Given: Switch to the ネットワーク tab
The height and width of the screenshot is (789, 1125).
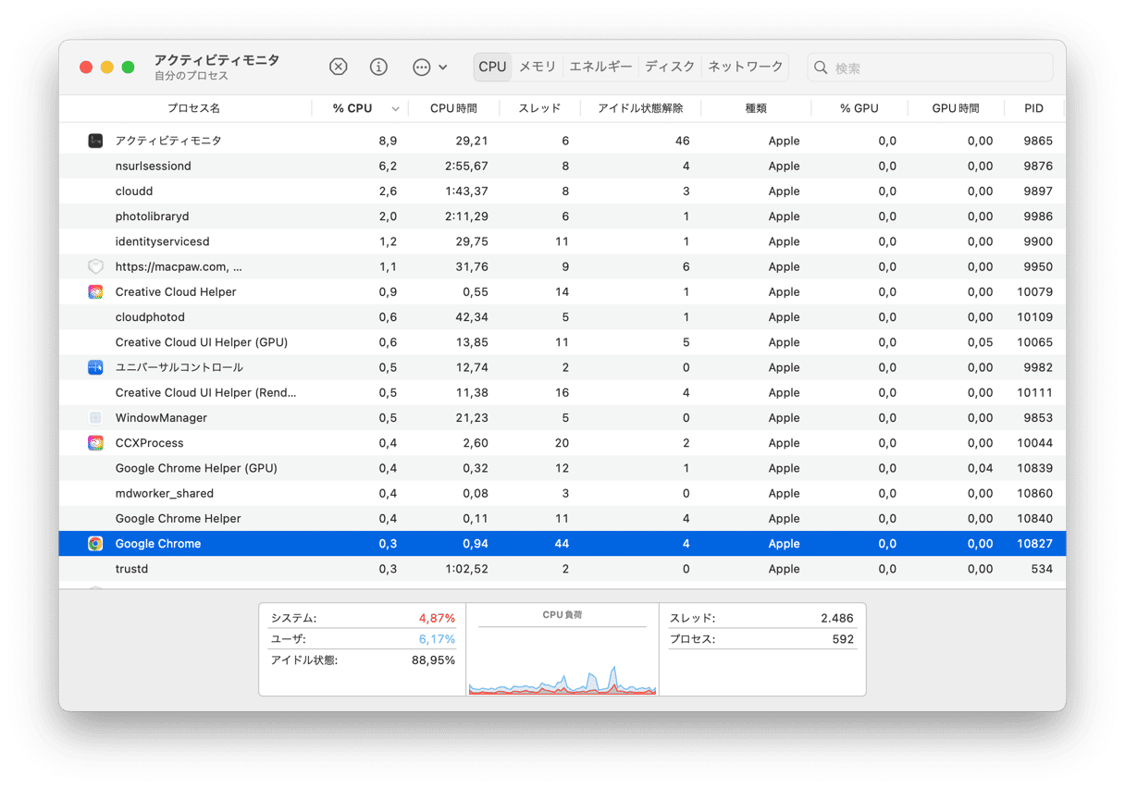Looking at the screenshot, I should click(x=746, y=67).
